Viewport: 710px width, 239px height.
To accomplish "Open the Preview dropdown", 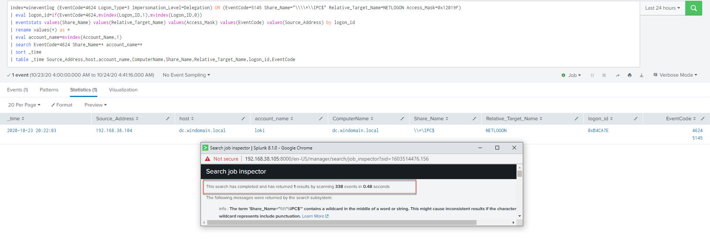I will pyautogui.click(x=95, y=105).
